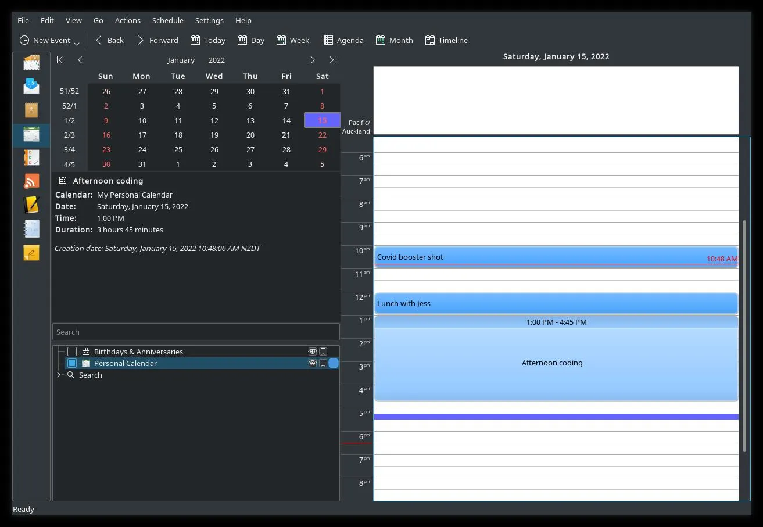The height and width of the screenshot is (527, 763).
Task: Uncheck the Personal Calendar checkbox
Action: coord(71,363)
